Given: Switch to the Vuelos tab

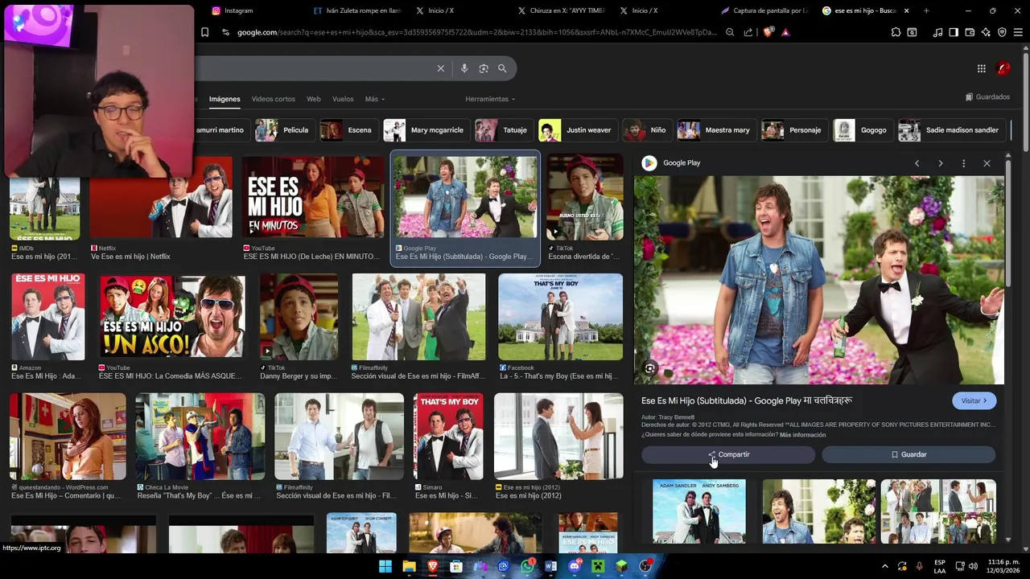Looking at the screenshot, I should coord(343,99).
